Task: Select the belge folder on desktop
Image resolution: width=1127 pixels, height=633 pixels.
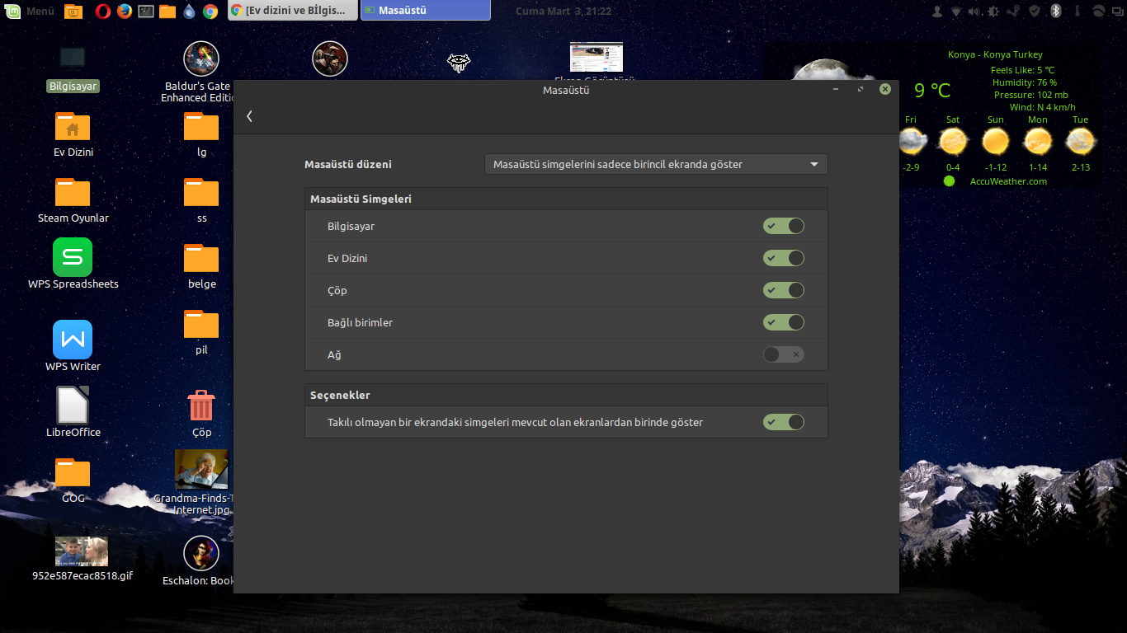Action: coord(201,266)
